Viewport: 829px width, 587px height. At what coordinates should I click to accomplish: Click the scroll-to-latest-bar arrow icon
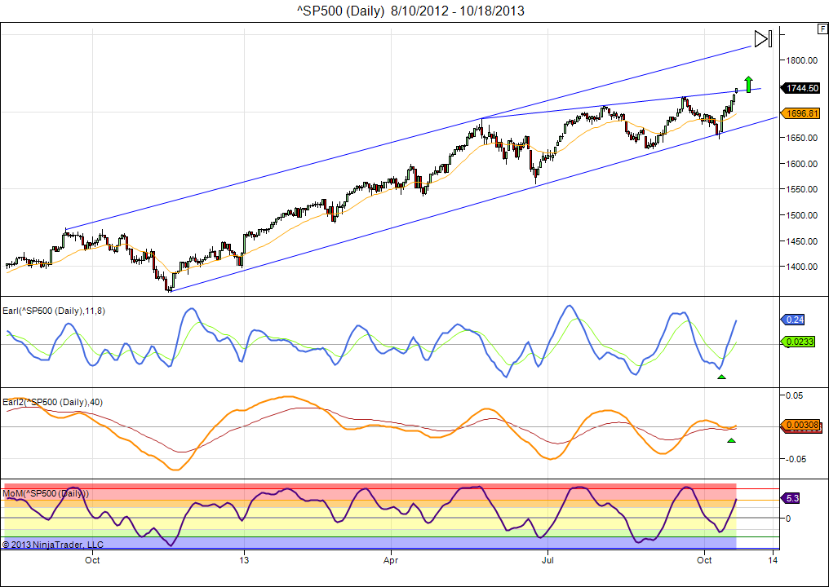point(763,38)
